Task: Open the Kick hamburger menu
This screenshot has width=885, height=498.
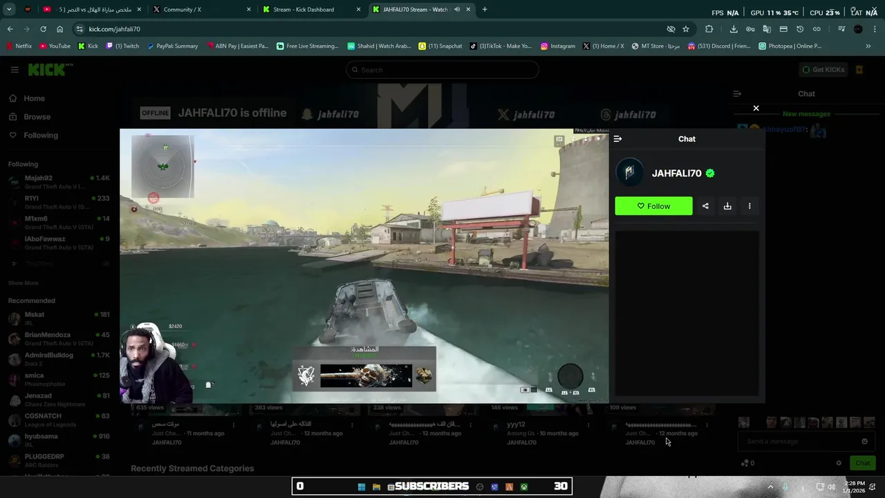Action: (x=15, y=70)
